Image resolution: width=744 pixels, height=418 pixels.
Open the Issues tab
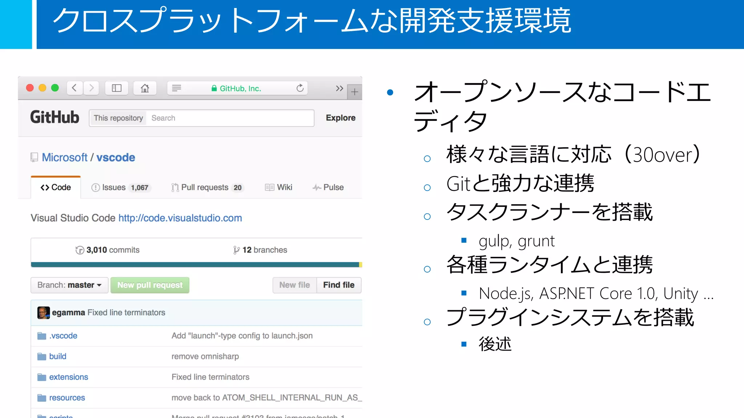tap(121, 187)
